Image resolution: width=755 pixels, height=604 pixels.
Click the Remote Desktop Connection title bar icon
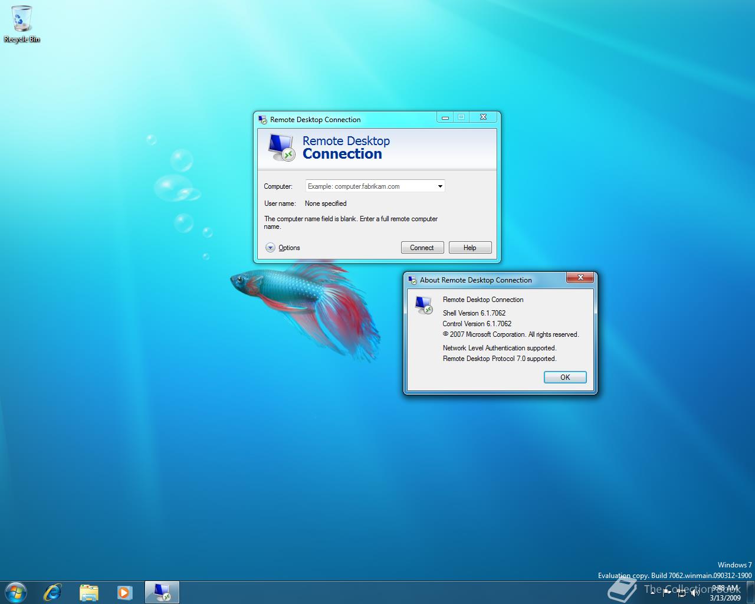click(262, 120)
